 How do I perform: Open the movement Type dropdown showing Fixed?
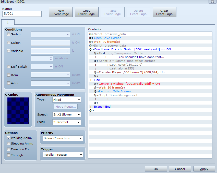(67, 100)
